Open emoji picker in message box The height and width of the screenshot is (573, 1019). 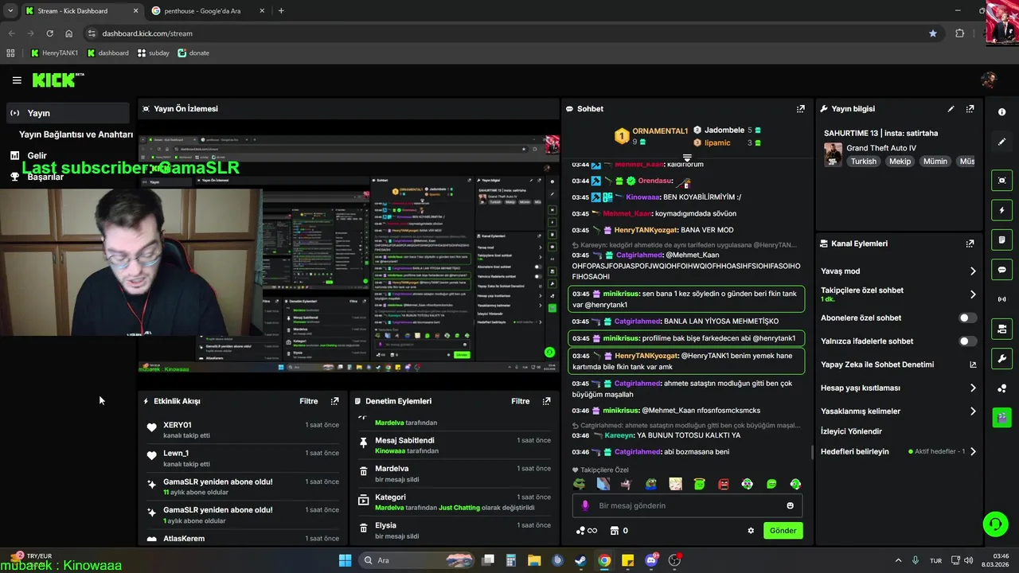point(790,505)
